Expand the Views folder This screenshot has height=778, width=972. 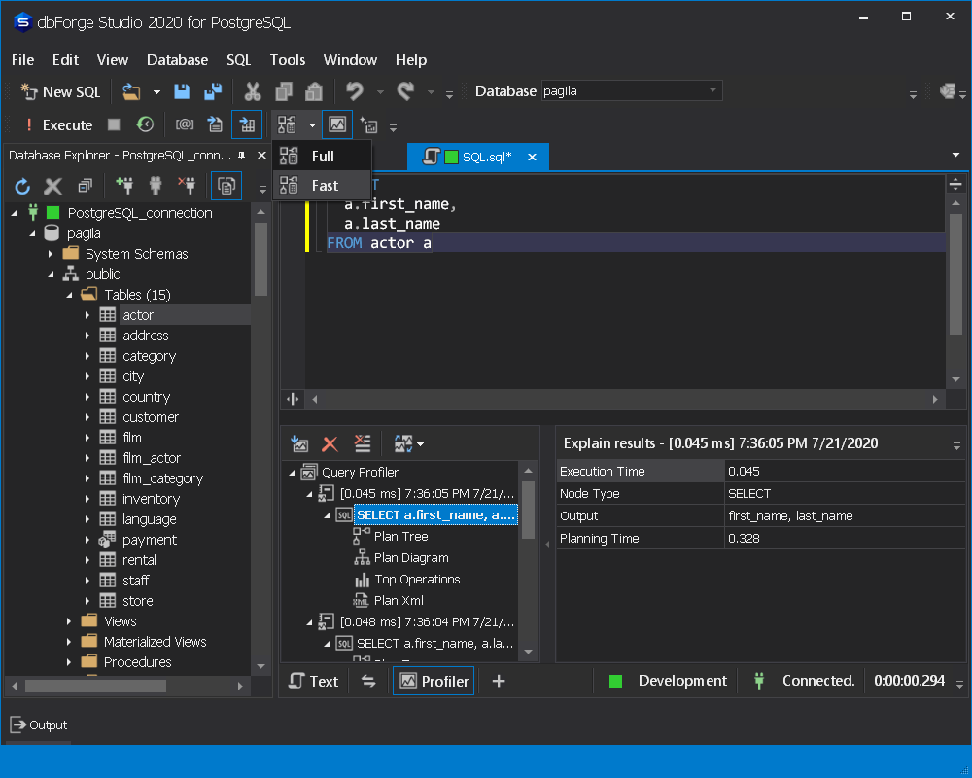[69, 621]
